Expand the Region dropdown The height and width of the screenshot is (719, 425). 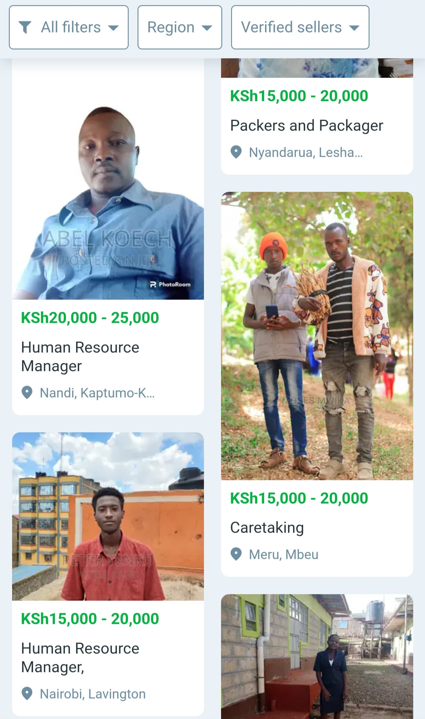point(179,27)
